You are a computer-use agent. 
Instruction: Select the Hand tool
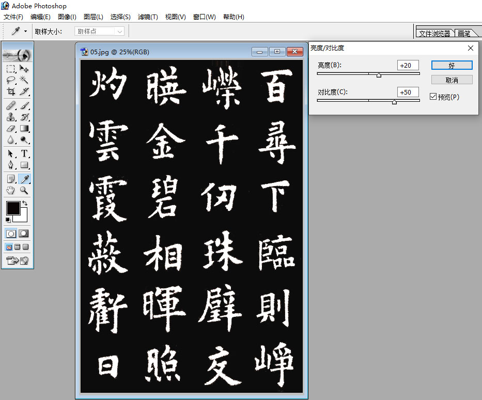coord(10,190)
